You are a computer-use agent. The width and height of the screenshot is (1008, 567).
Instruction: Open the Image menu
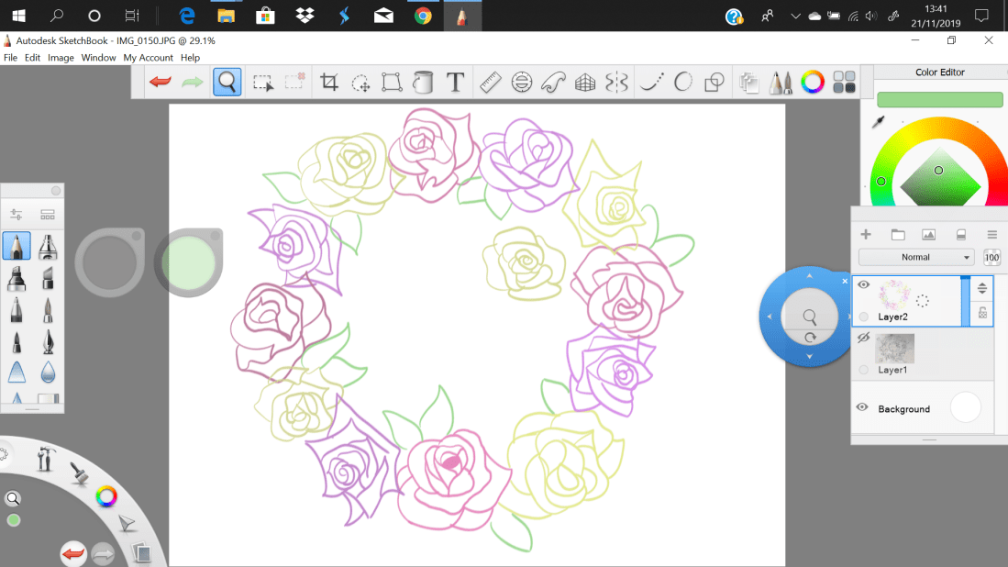pyautogui.click(x=61, y=57)
